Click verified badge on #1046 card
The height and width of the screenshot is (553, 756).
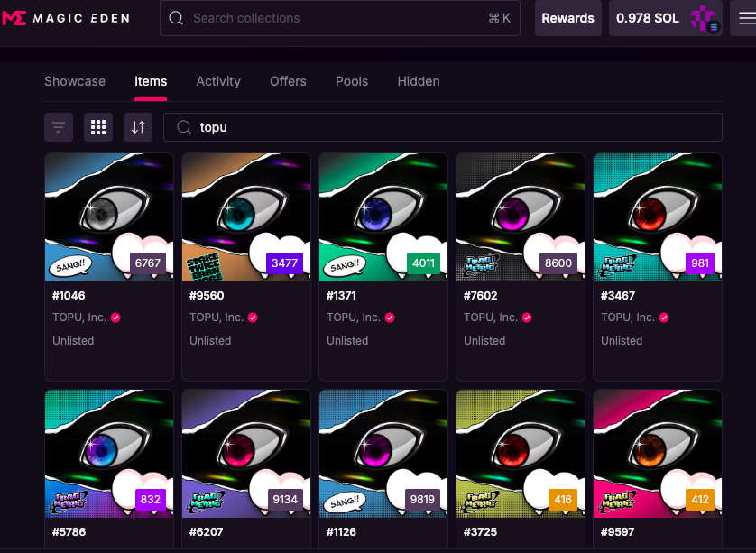pos(115,318)
